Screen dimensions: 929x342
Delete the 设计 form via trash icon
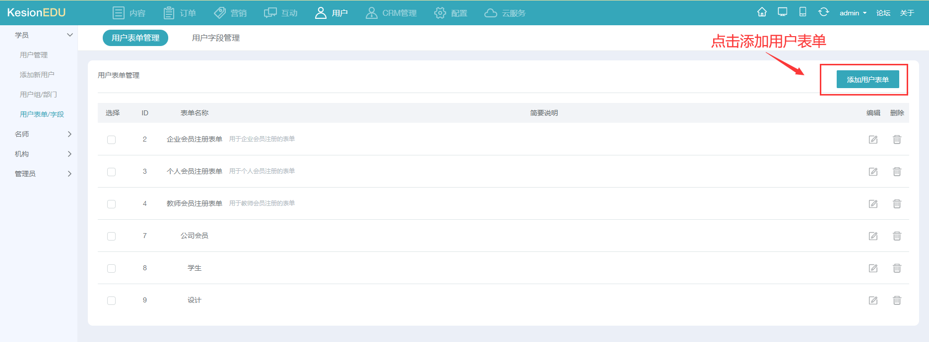click(x=897, y=300)
